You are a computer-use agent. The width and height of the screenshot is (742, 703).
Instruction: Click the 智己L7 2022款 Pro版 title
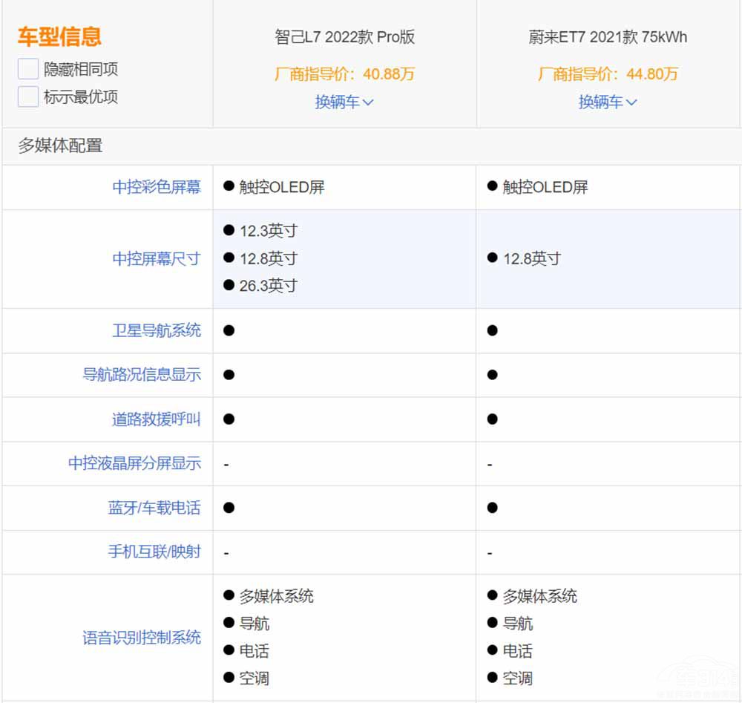click(344, 37)
